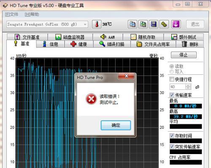Switch to the 随机存取 tab
The height and width of the screenshot is (168, 211).
(143, 37)
